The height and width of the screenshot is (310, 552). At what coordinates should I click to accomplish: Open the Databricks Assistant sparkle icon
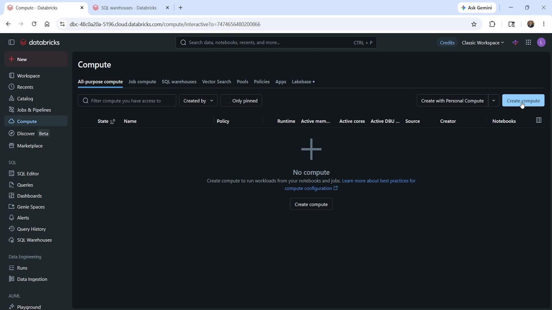coord(516,42)
